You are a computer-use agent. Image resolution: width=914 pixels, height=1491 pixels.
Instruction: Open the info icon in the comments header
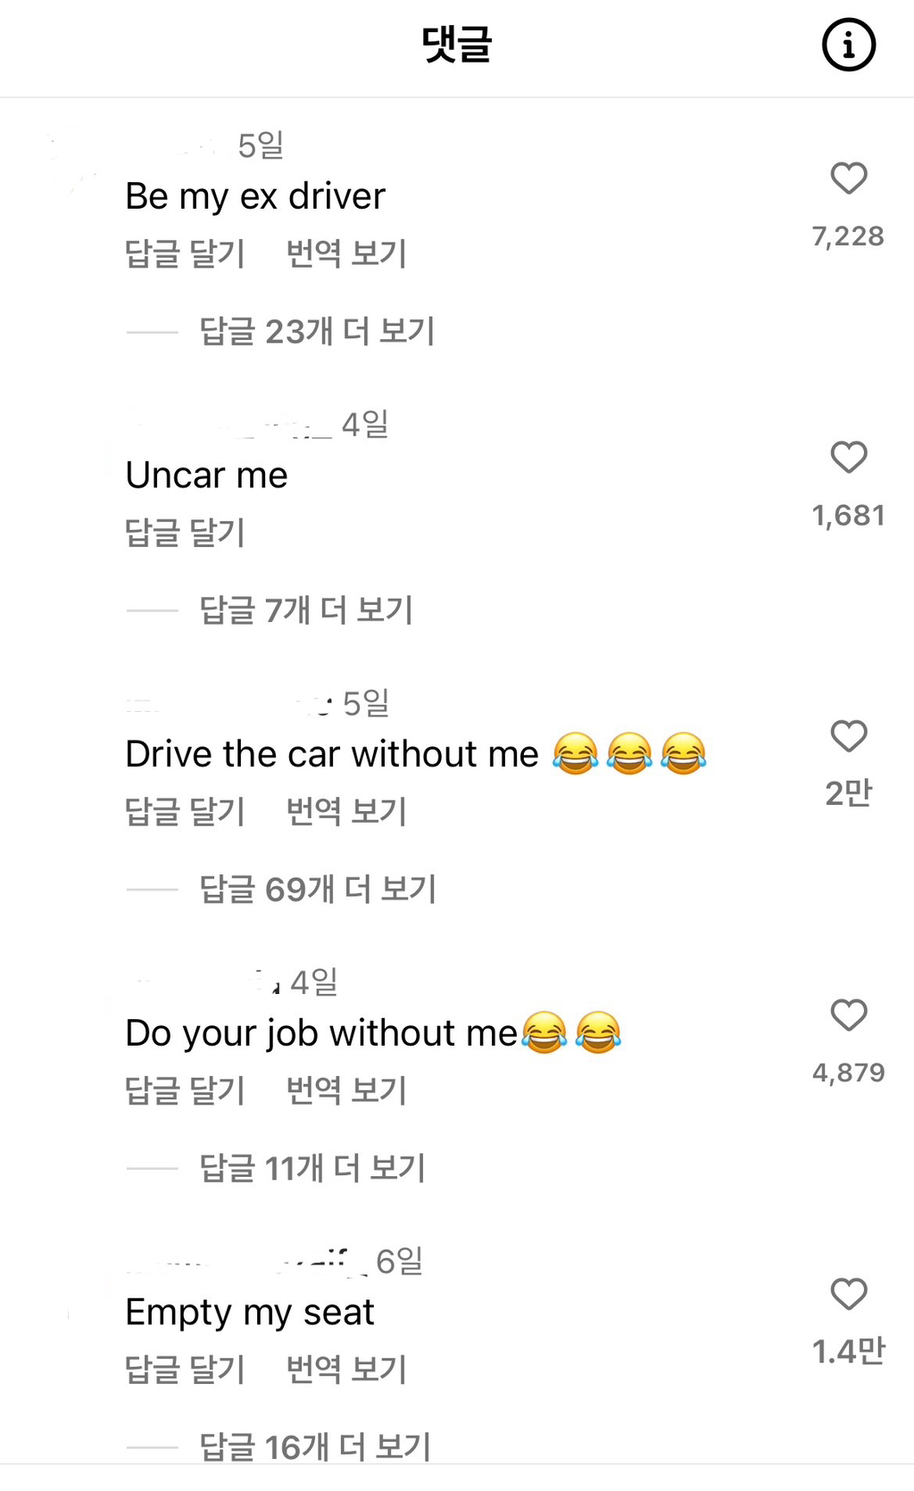(x=848, y=45)
